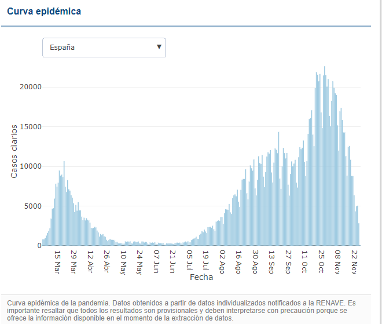Click the 5000 y-axis value label

point(33,206)
